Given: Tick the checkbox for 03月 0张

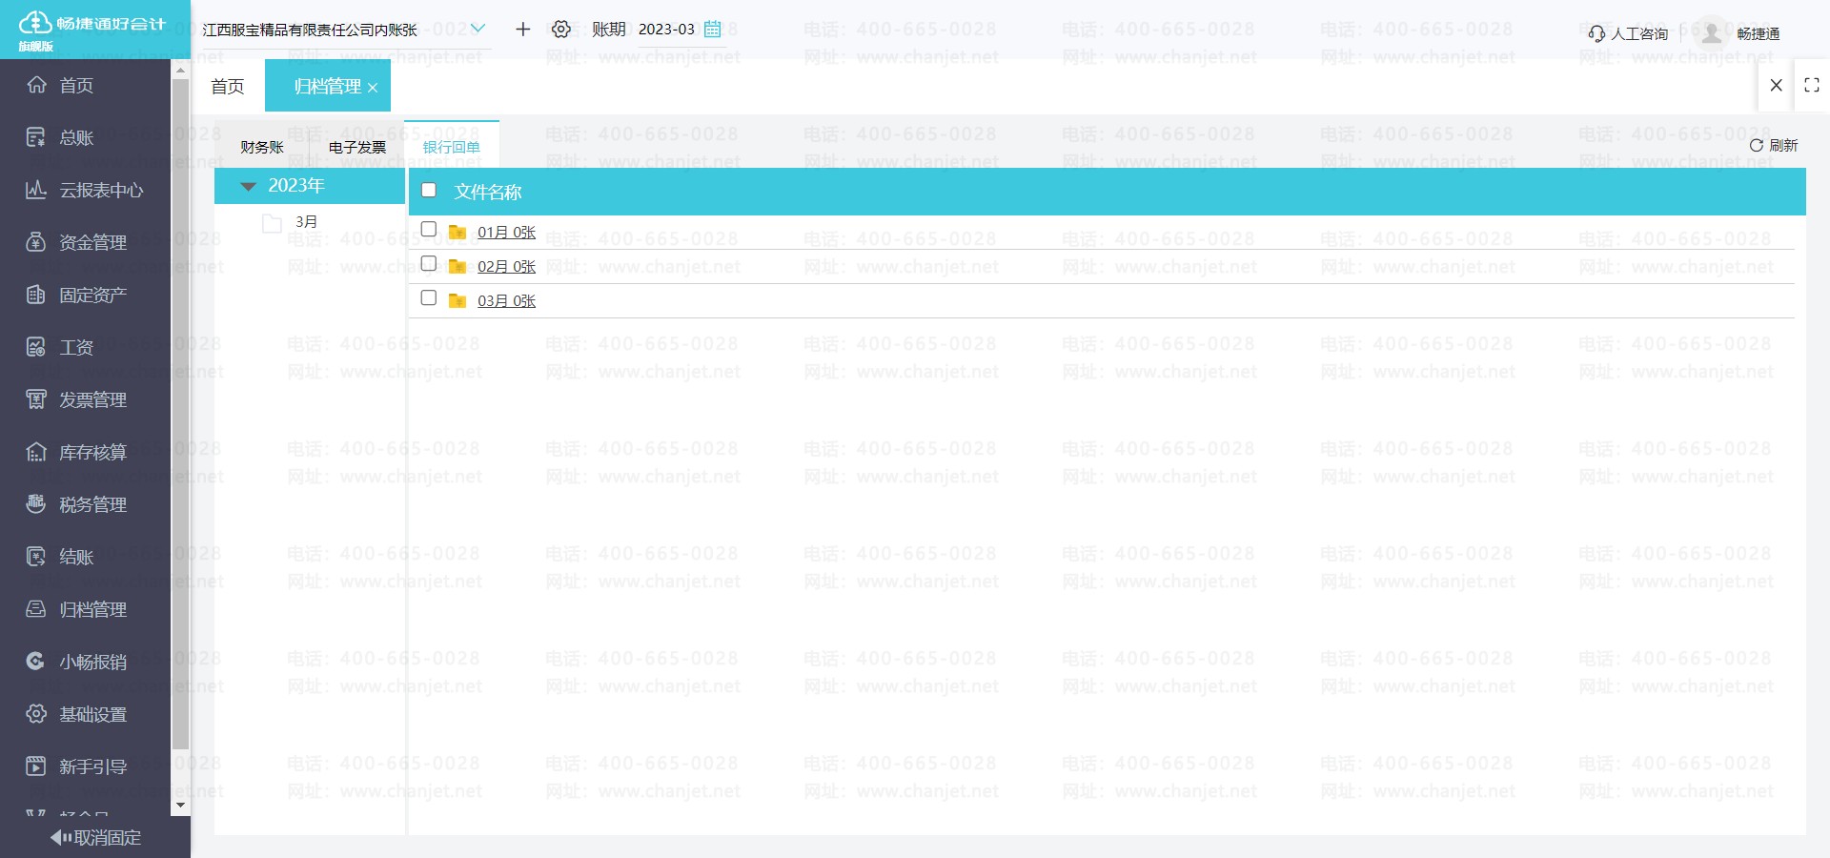Looking at the screenshot, I should pos(429,298).
